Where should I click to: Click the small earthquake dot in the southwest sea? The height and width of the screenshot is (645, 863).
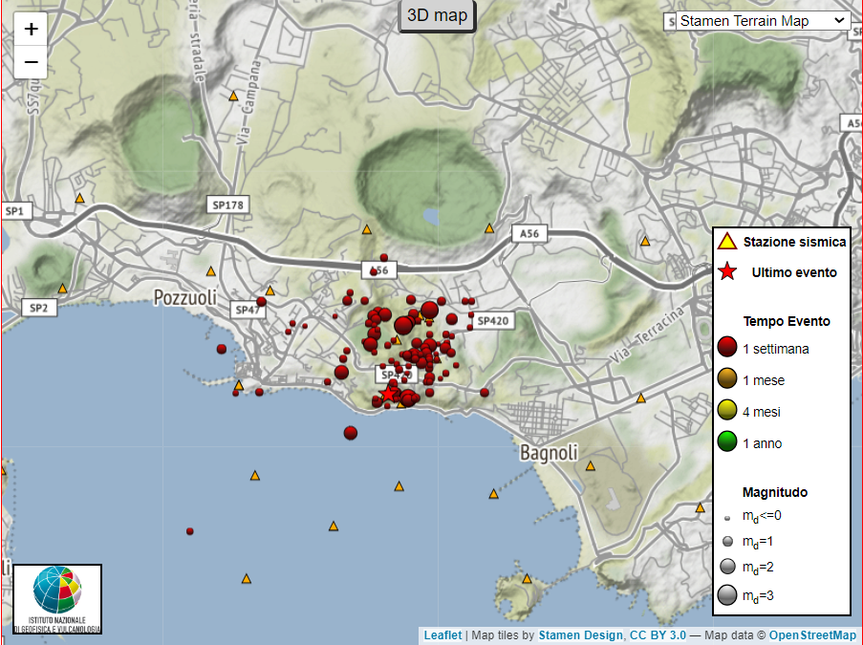pos(190,530)
